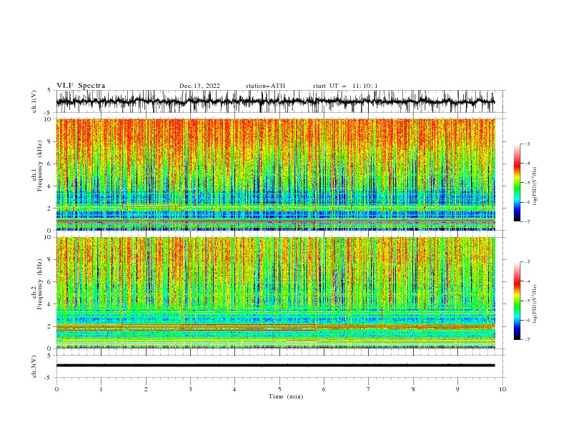Click the "10" time axis tick label

(502, 389)
